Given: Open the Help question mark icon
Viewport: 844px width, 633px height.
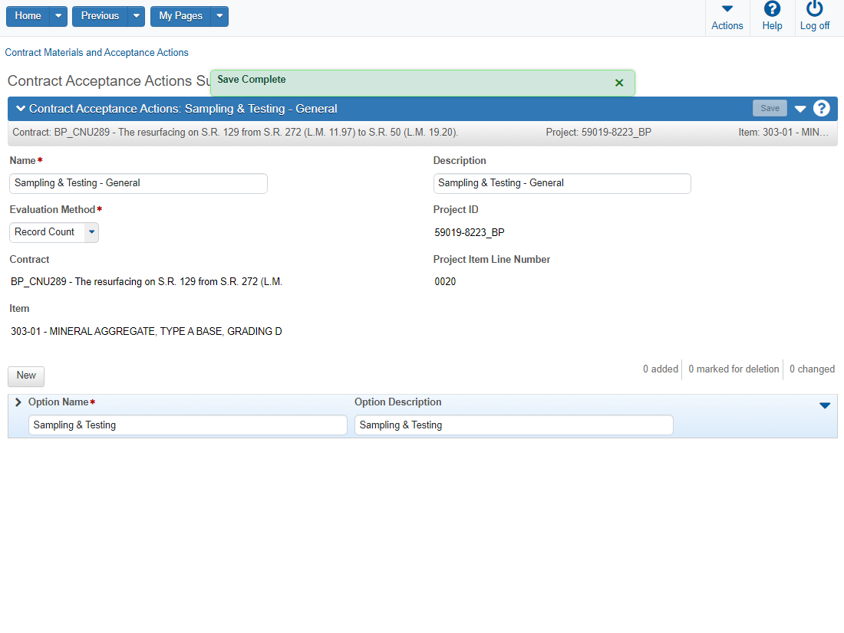Looking at the screenshot, I should point(772,9).
